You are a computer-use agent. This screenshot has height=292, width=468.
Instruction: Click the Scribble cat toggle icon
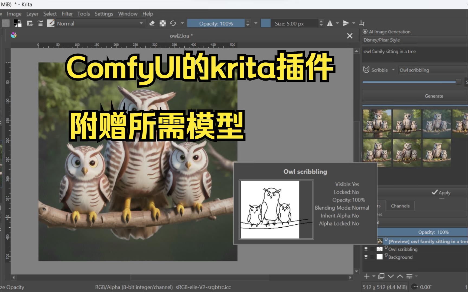366,70
